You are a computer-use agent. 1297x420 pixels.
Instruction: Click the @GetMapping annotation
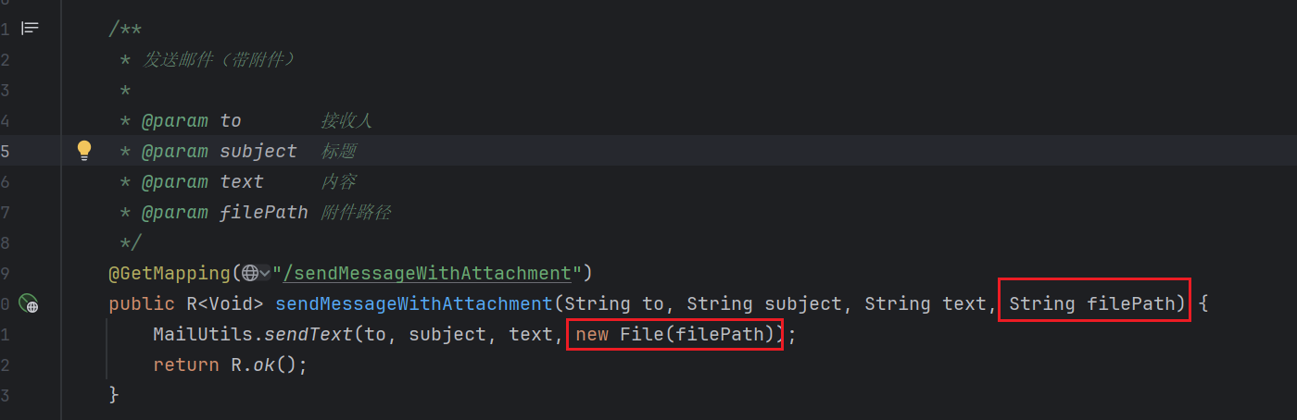click(170, 273)
